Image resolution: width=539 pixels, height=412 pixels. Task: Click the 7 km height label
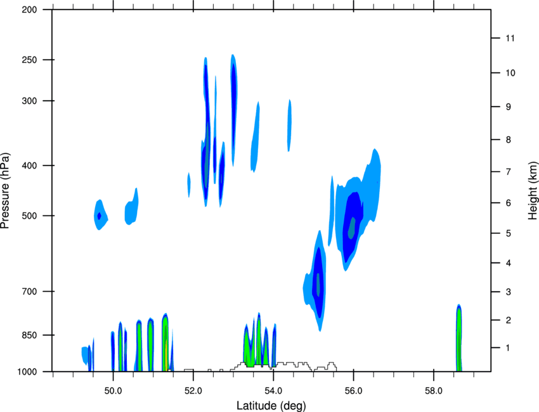pyautogui.click(x=508, y=172)
